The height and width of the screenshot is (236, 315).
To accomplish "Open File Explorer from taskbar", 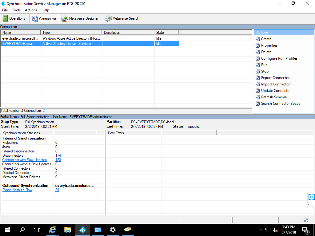I will click(x=67, y=230).
